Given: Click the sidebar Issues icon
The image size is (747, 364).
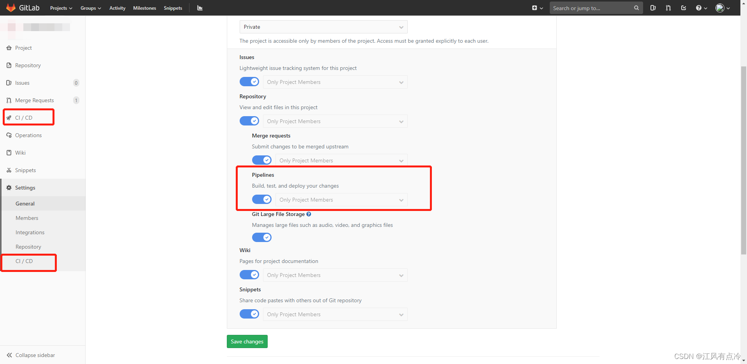Looking at the screenshot, I should click(9, 83).
